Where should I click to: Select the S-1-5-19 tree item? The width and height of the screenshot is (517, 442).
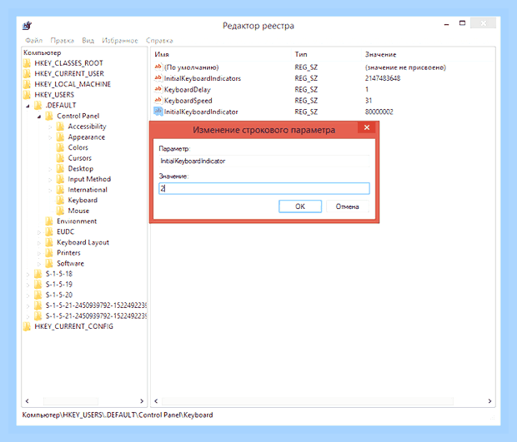[58, 285]
